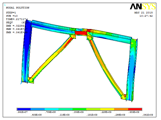Click the .191E+09 legend value
The height and width of the screenshot is (120, 161).
point(92,115)
